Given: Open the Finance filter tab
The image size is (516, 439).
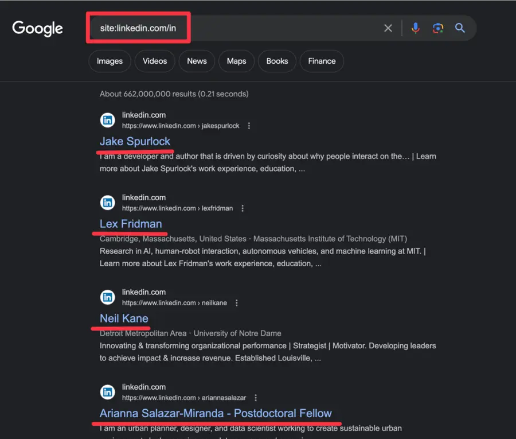Looking at the screenshot, I should [322, 61].
